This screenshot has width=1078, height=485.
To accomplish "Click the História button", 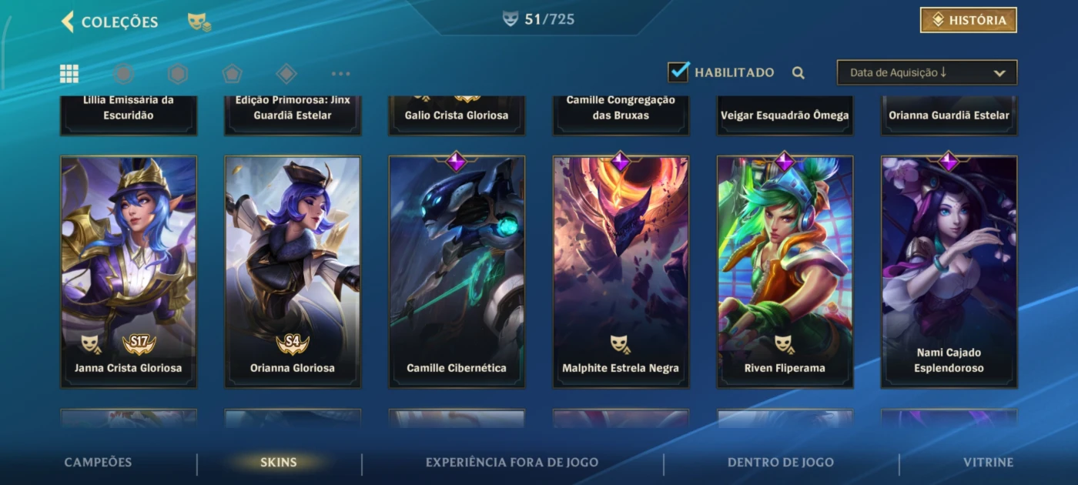I will coord(969,21).
